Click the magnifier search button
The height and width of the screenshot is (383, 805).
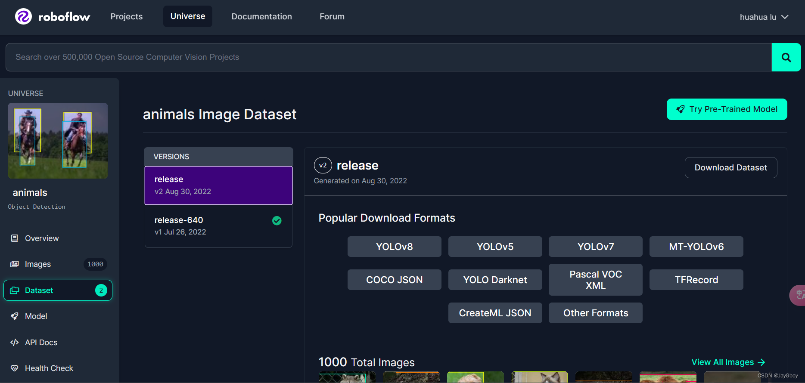(x=786, y=57)
